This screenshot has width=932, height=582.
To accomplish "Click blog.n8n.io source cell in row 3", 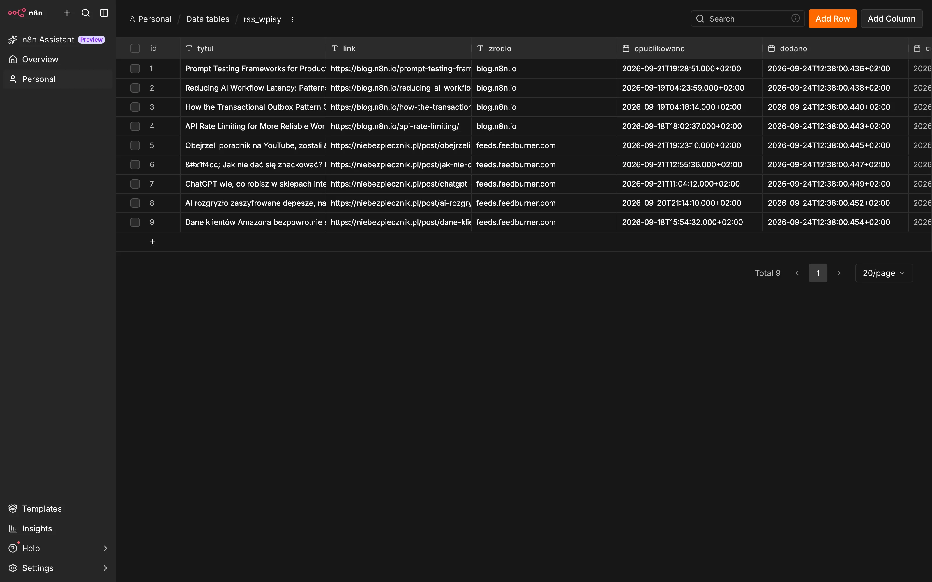I will (x=544, y=107).
